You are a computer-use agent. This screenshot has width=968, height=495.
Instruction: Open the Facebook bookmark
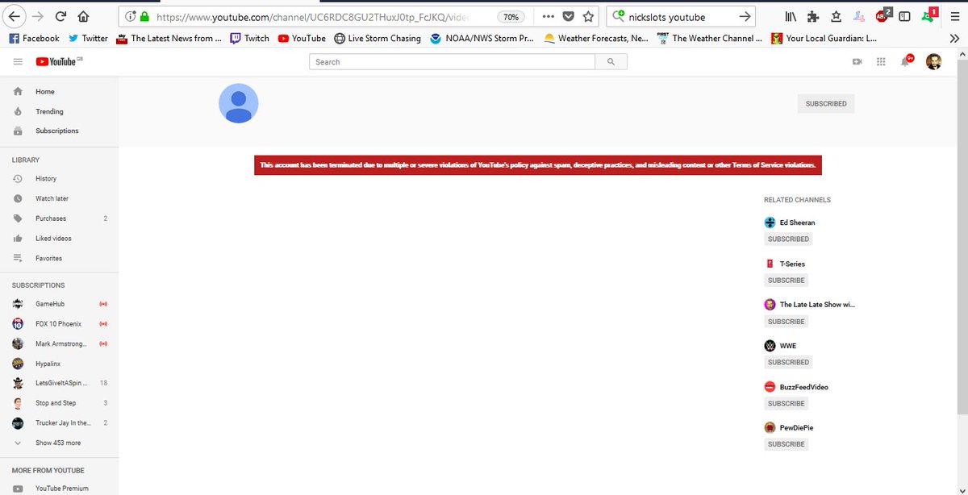[x=34, y=38]
